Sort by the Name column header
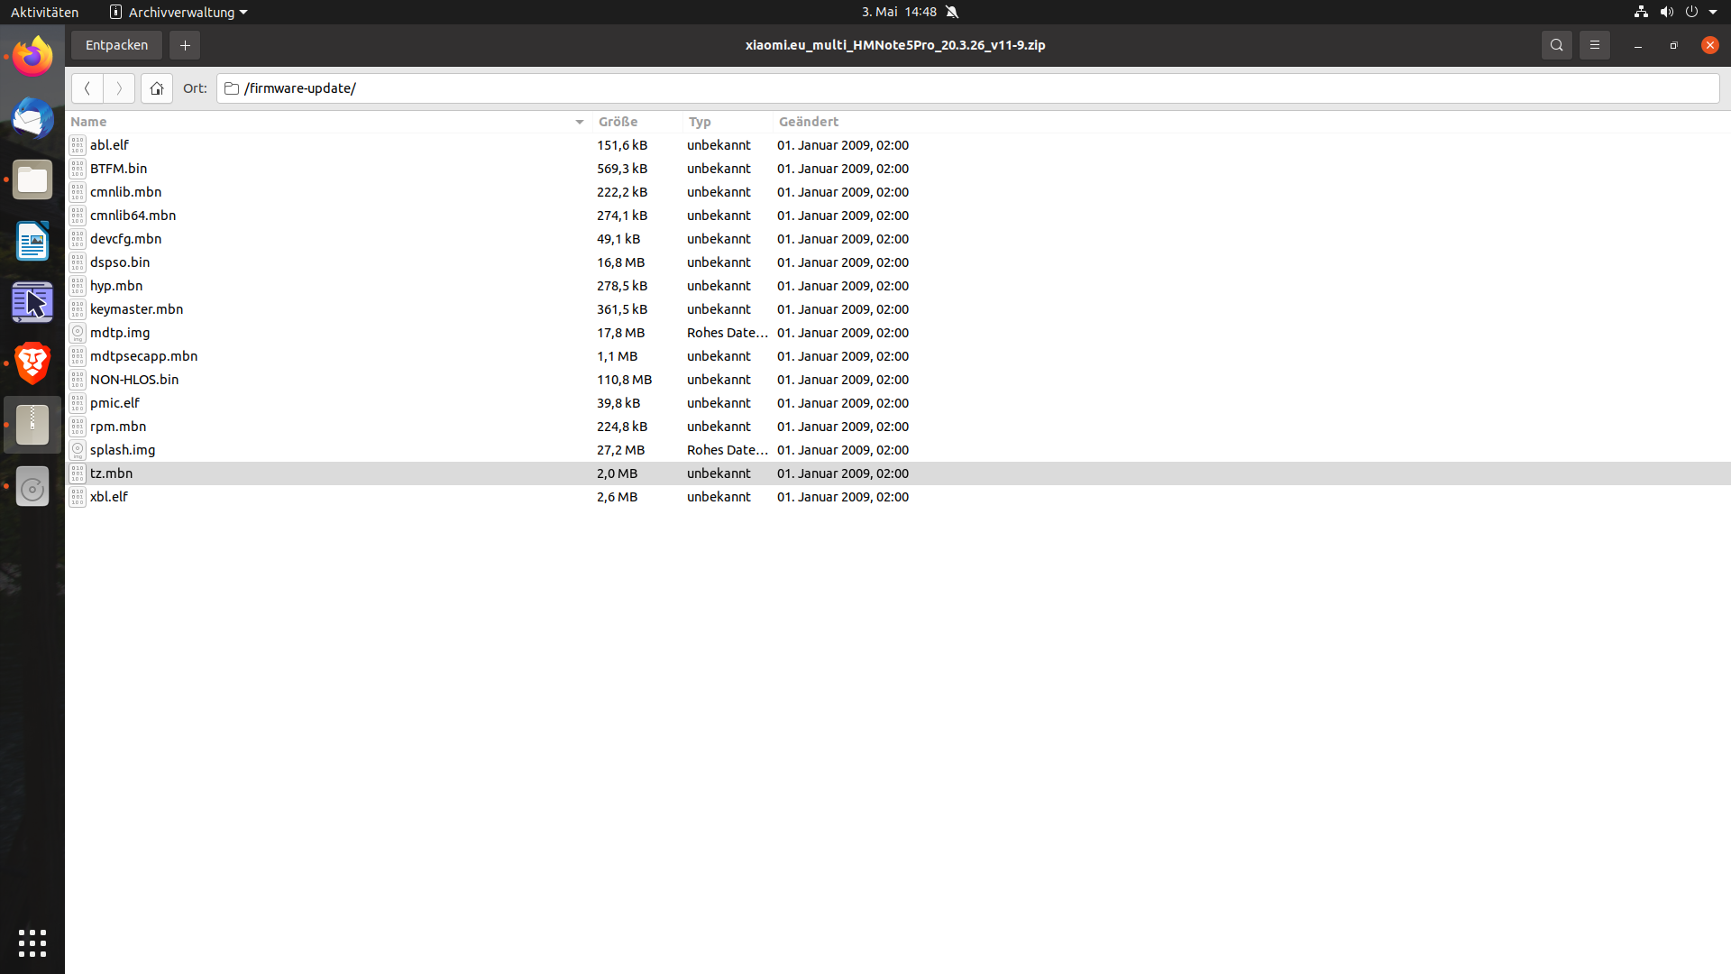The height and width of the screenshot is (974, 1731). click(328, 122)
